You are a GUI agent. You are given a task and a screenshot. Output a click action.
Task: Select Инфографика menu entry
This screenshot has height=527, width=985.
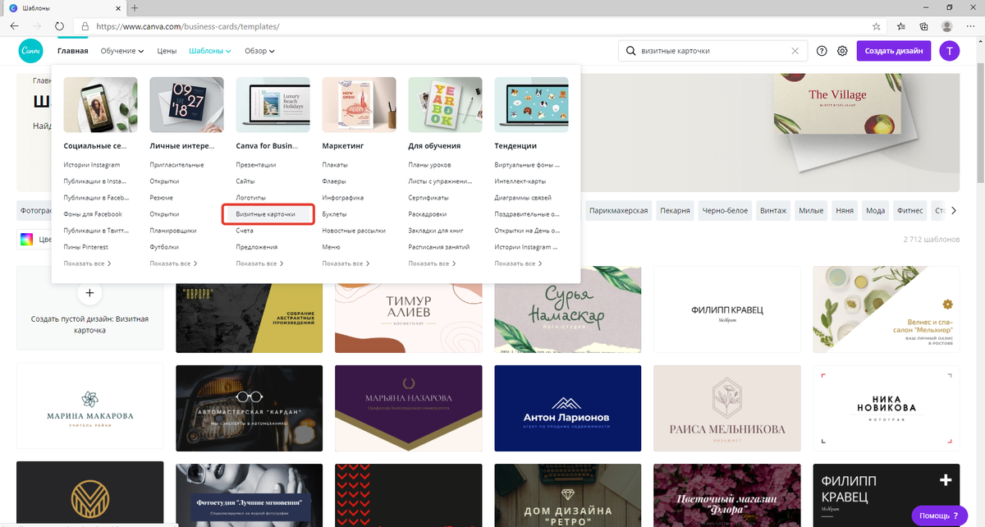[343, 198]
